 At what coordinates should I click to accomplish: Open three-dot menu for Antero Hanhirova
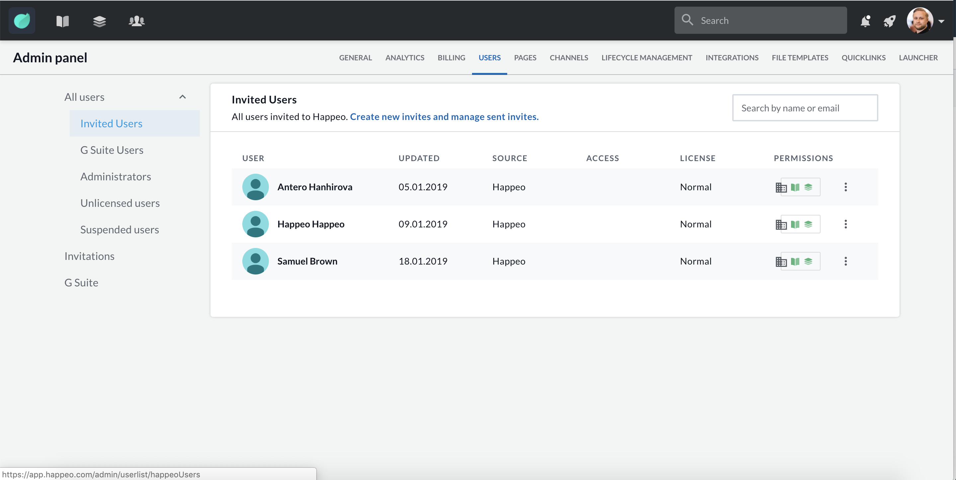click(x=845, y=187)
